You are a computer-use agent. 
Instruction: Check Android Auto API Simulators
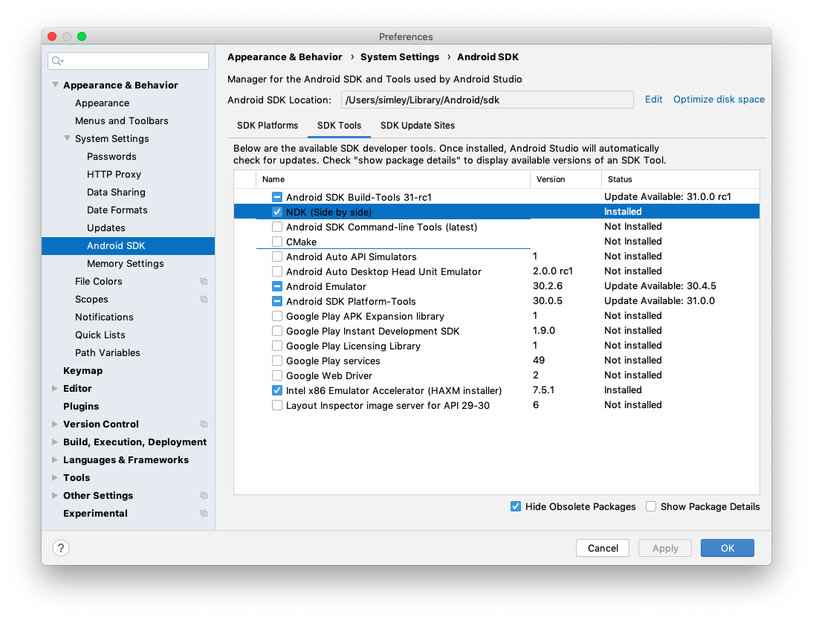277,256
